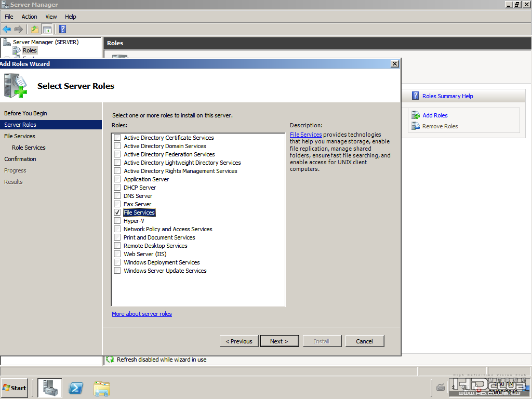The width and height of the screenshot is (532, 399).
Task: Enable the DNS Server role
Action: pos(117,196)
